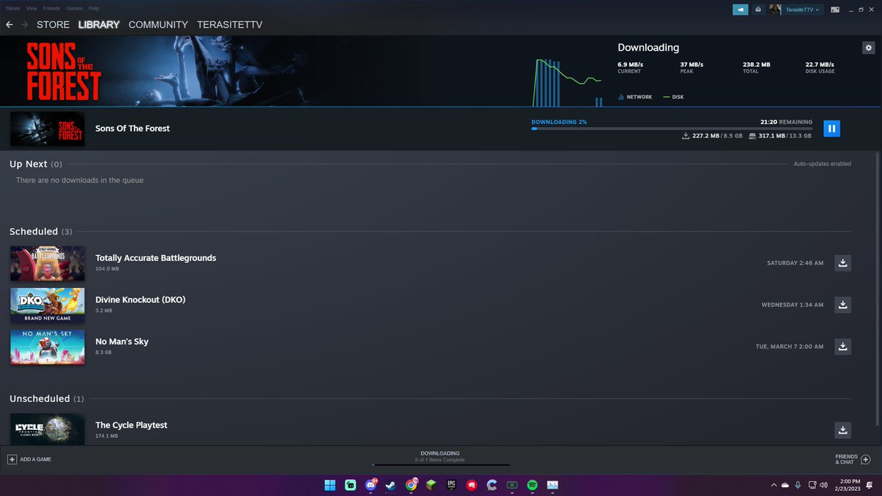Click the network and disk throughput graph

(568, 82)
